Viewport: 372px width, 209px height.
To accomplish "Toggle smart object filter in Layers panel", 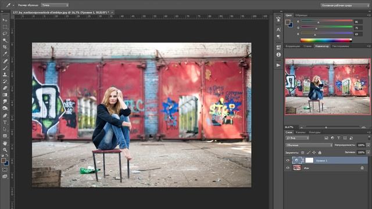I will (x=351, y=138).
